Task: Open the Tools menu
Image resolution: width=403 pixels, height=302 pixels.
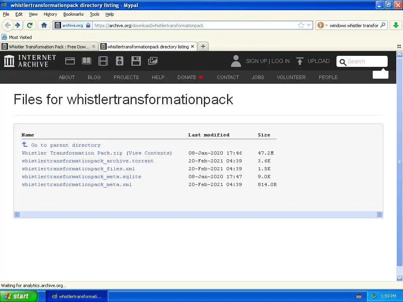Action: tap(94, 14)
